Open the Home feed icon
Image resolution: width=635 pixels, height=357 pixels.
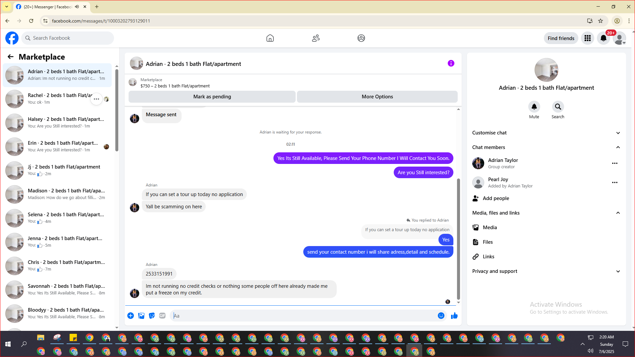click(270, 38)
